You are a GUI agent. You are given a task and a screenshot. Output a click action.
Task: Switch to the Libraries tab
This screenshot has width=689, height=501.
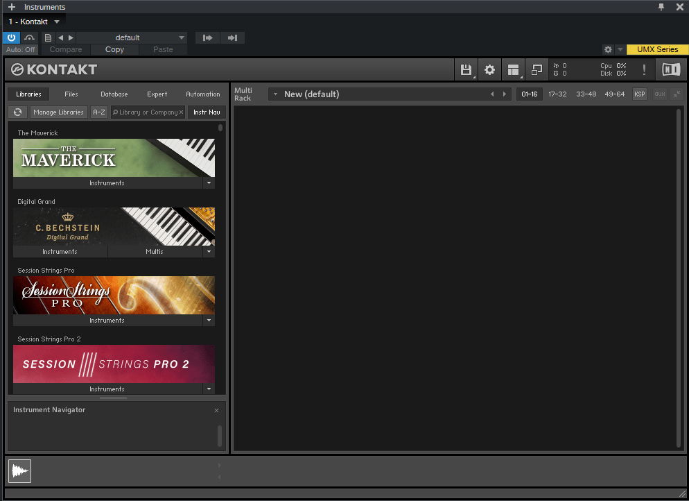click(x=28, y=94)
